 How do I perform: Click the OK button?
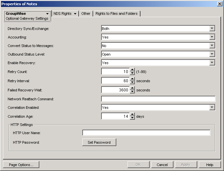[138, 165]
